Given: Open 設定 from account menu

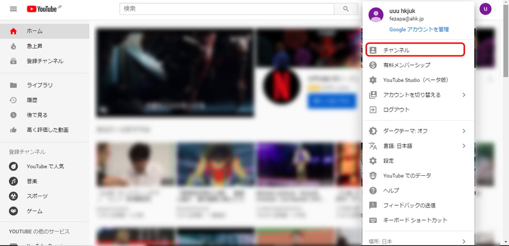Looking at the screenshot, I should 418,161.
